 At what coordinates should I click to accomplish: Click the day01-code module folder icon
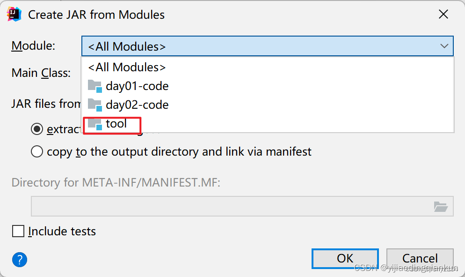[x=95, y=86]
